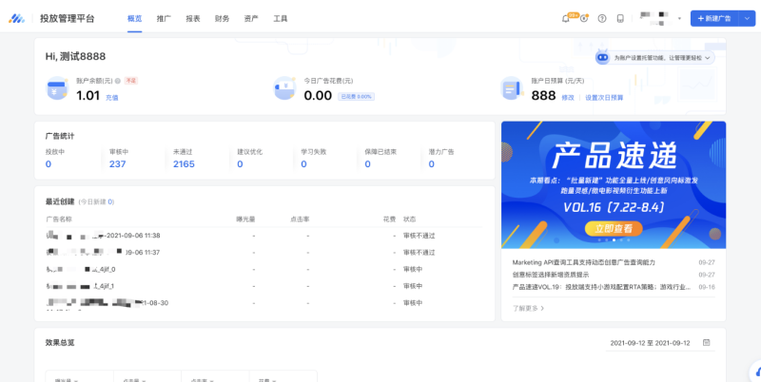Click the 新建广告 button

(x=714, y=18)
